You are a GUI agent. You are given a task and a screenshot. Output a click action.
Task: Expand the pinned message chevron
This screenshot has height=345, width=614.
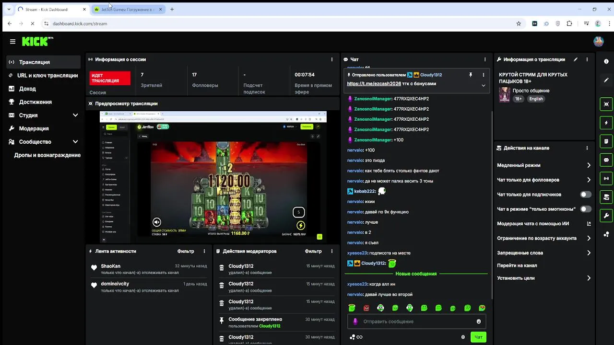point(483,85)
